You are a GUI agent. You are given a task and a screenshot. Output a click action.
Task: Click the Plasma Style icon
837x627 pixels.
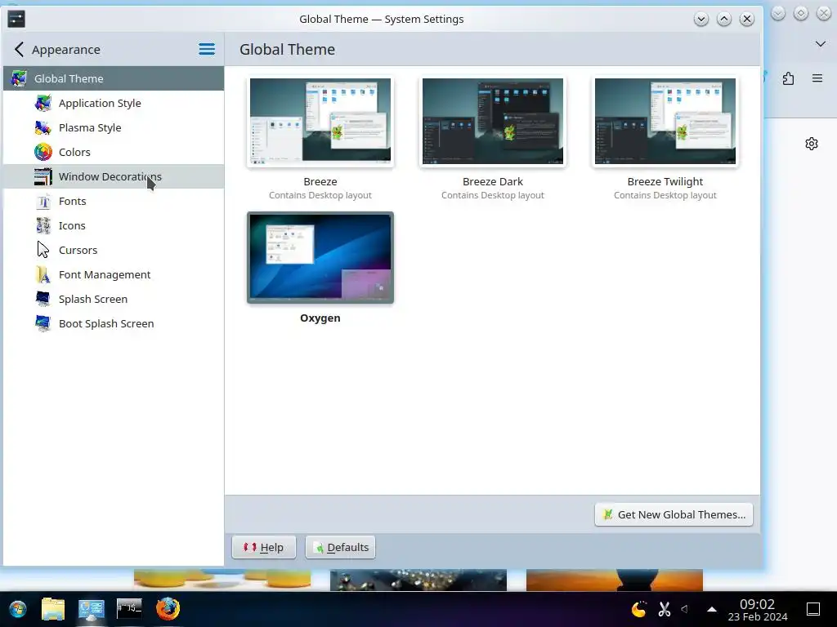coord(43,127)
